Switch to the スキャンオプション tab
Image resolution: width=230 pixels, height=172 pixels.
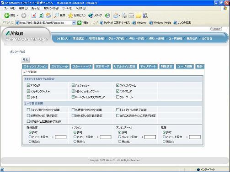35,67
